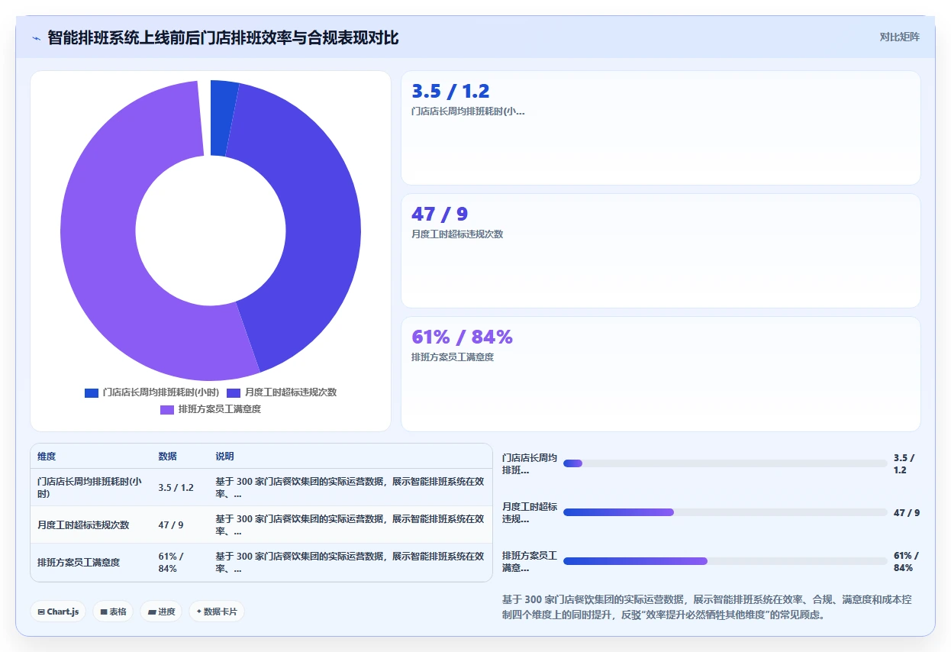Click the description in the 47 / 9 table row
The image size is (951, 652).
(350, 525)
